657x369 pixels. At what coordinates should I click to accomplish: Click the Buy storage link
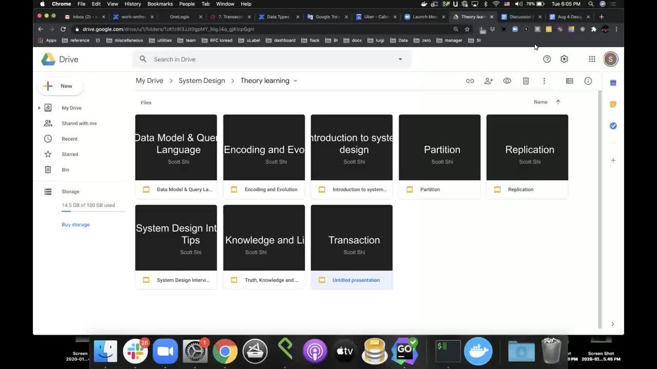[x=75, y=224]
